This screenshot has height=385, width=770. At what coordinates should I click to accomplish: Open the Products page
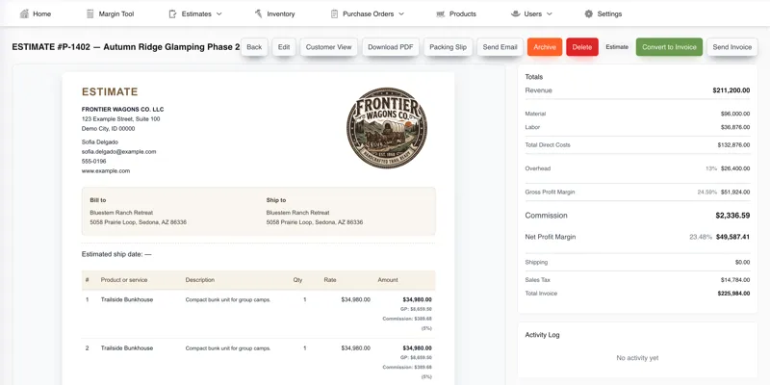[x=456, y=13]
